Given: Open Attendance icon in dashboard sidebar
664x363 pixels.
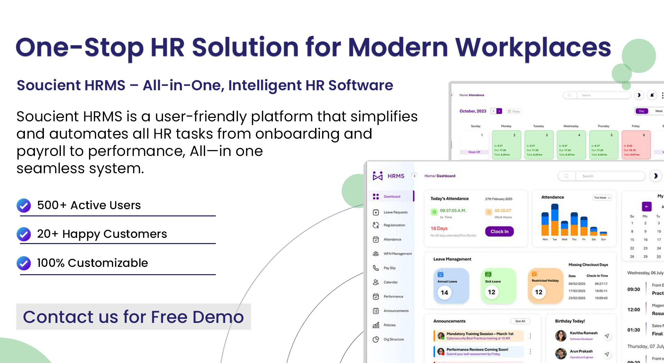Looking at the screenshot, I should coord(376,239).
